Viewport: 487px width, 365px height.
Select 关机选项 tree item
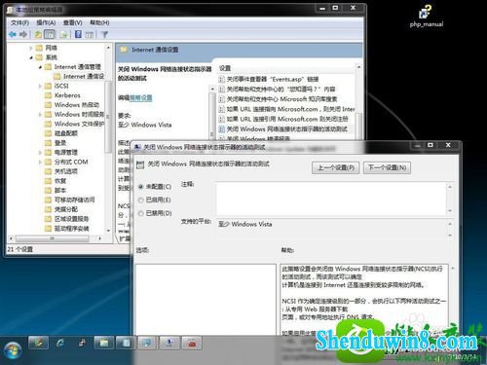click(61, 171)
